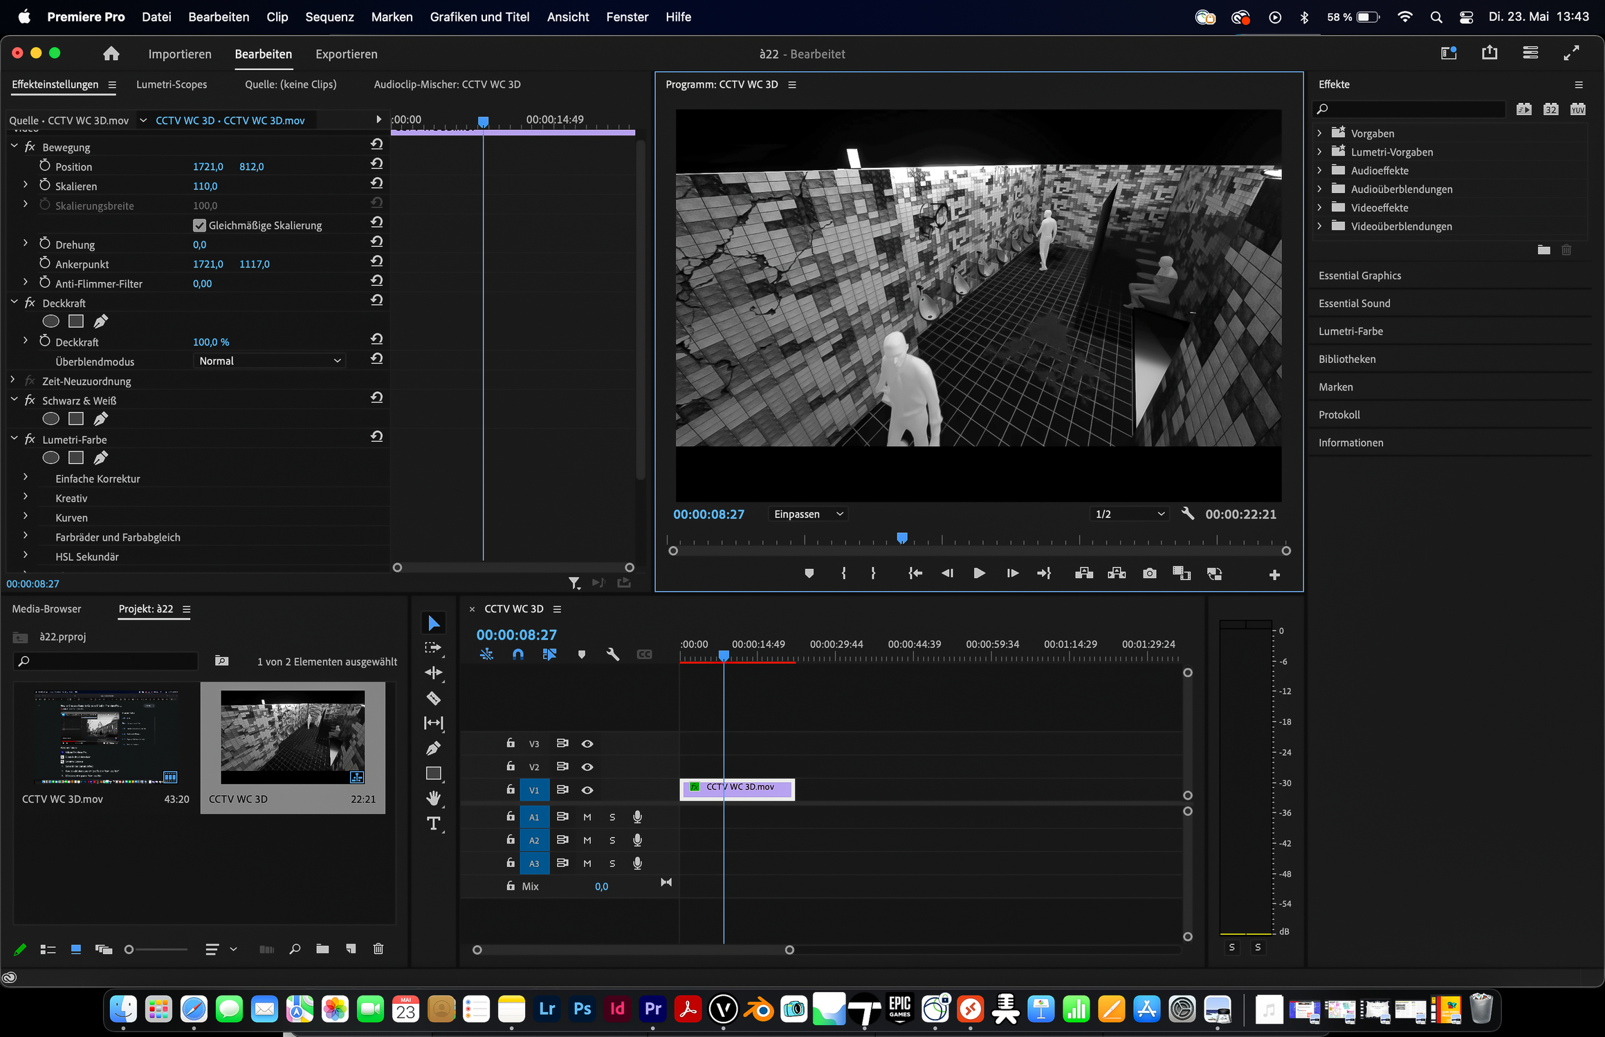Open playback resolution 1/2 dropdown

click(x=1130, y=514)
